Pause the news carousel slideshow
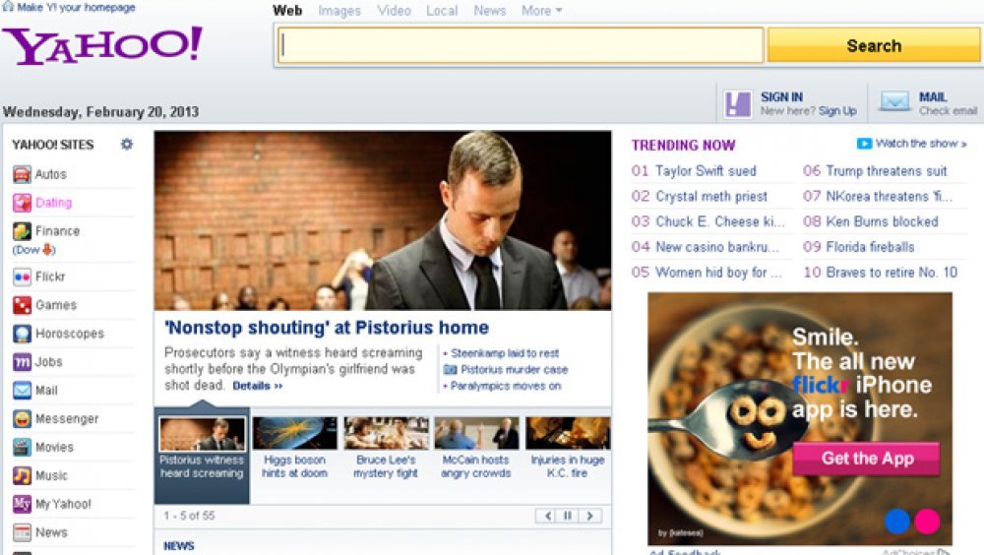The width and height of the screenshot is (984, 555). coord(568,516)
